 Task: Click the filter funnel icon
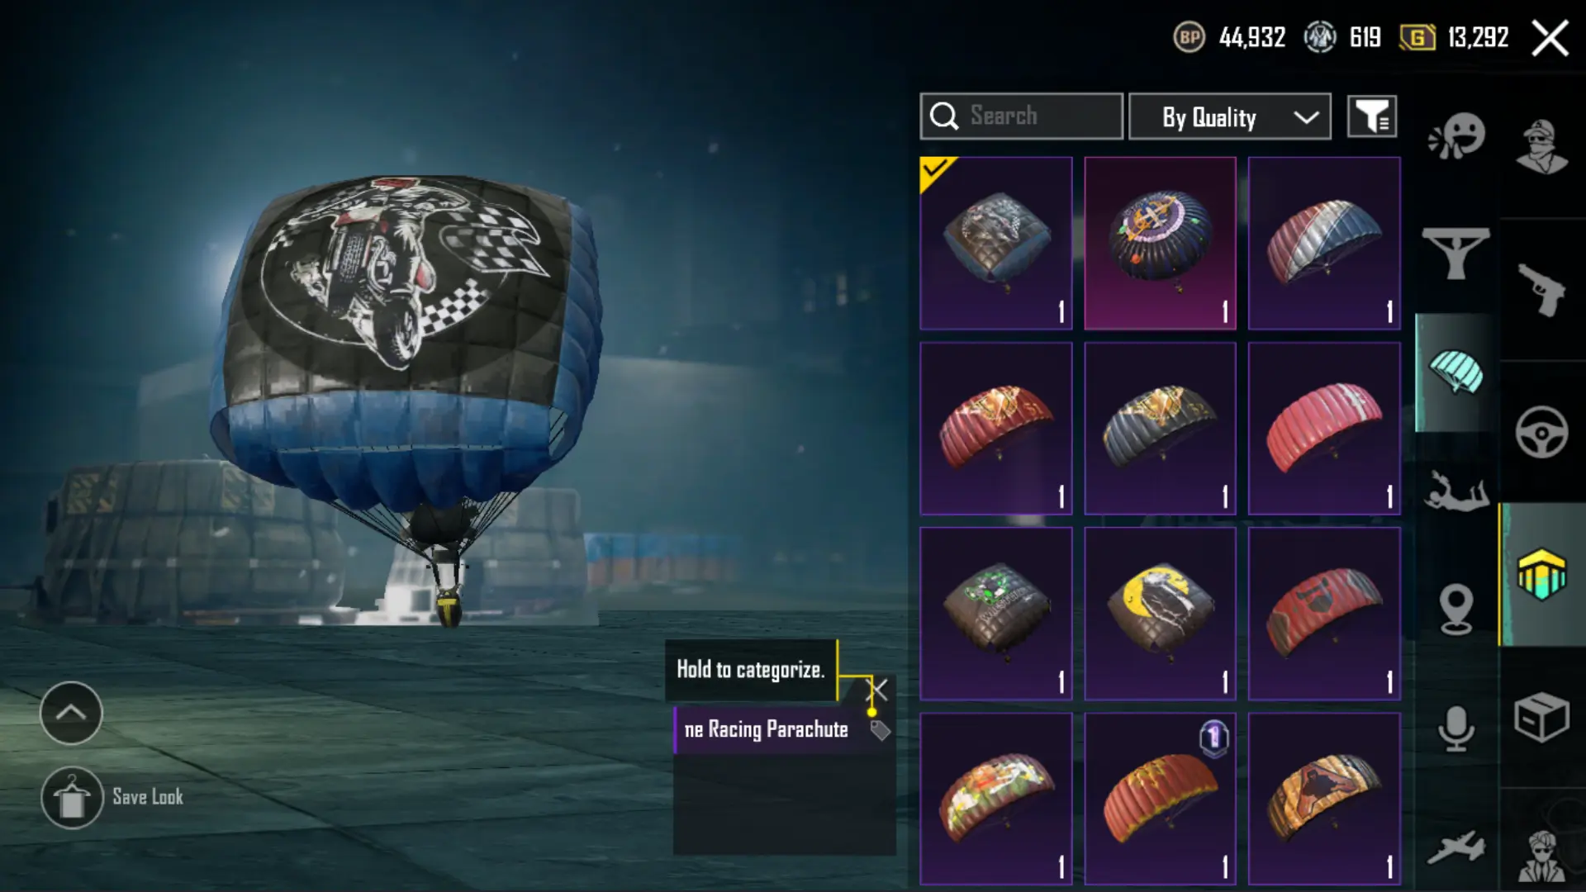(1372, 116)
